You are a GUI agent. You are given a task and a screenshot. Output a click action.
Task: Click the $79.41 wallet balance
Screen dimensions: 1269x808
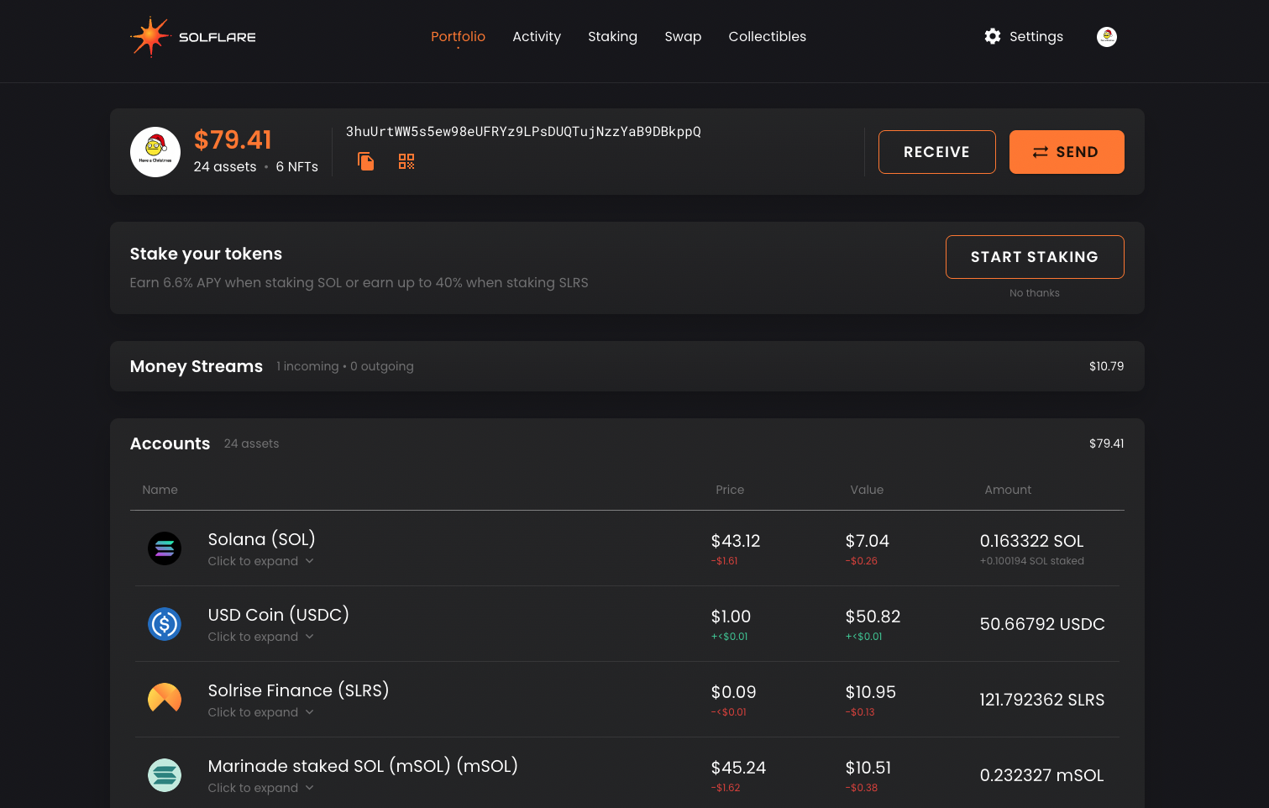pos(233,139)
